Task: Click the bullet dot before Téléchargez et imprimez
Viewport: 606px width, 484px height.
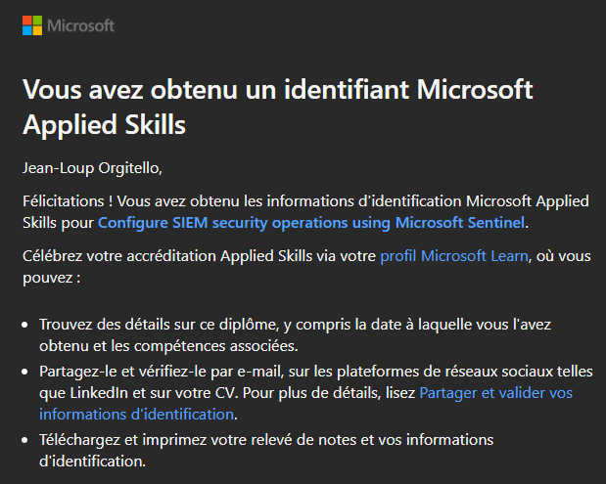Action: click(25, 440)
